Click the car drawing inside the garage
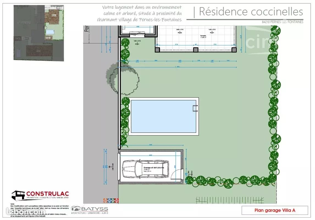 pyautogui.click(x=146, y=169)
